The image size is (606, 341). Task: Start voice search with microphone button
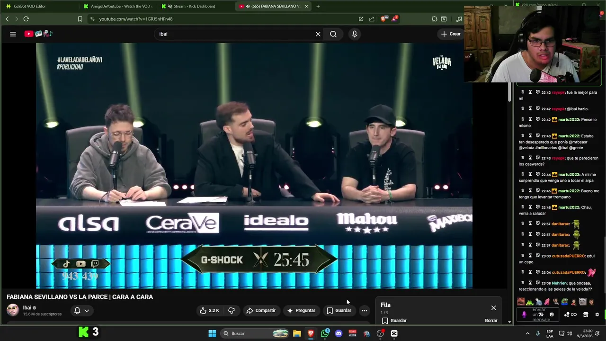[355, 34]
